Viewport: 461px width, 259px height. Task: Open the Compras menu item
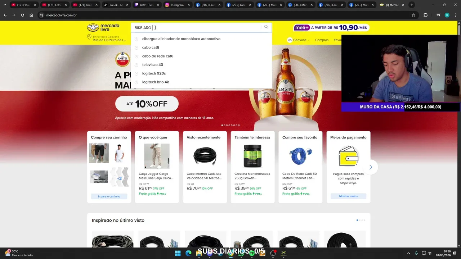pos(322,40)
